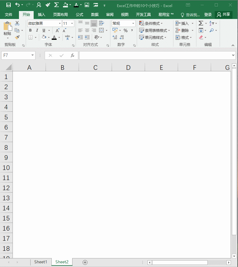
Task: Toggle bold formatting
Action: (x=30, y=30)
